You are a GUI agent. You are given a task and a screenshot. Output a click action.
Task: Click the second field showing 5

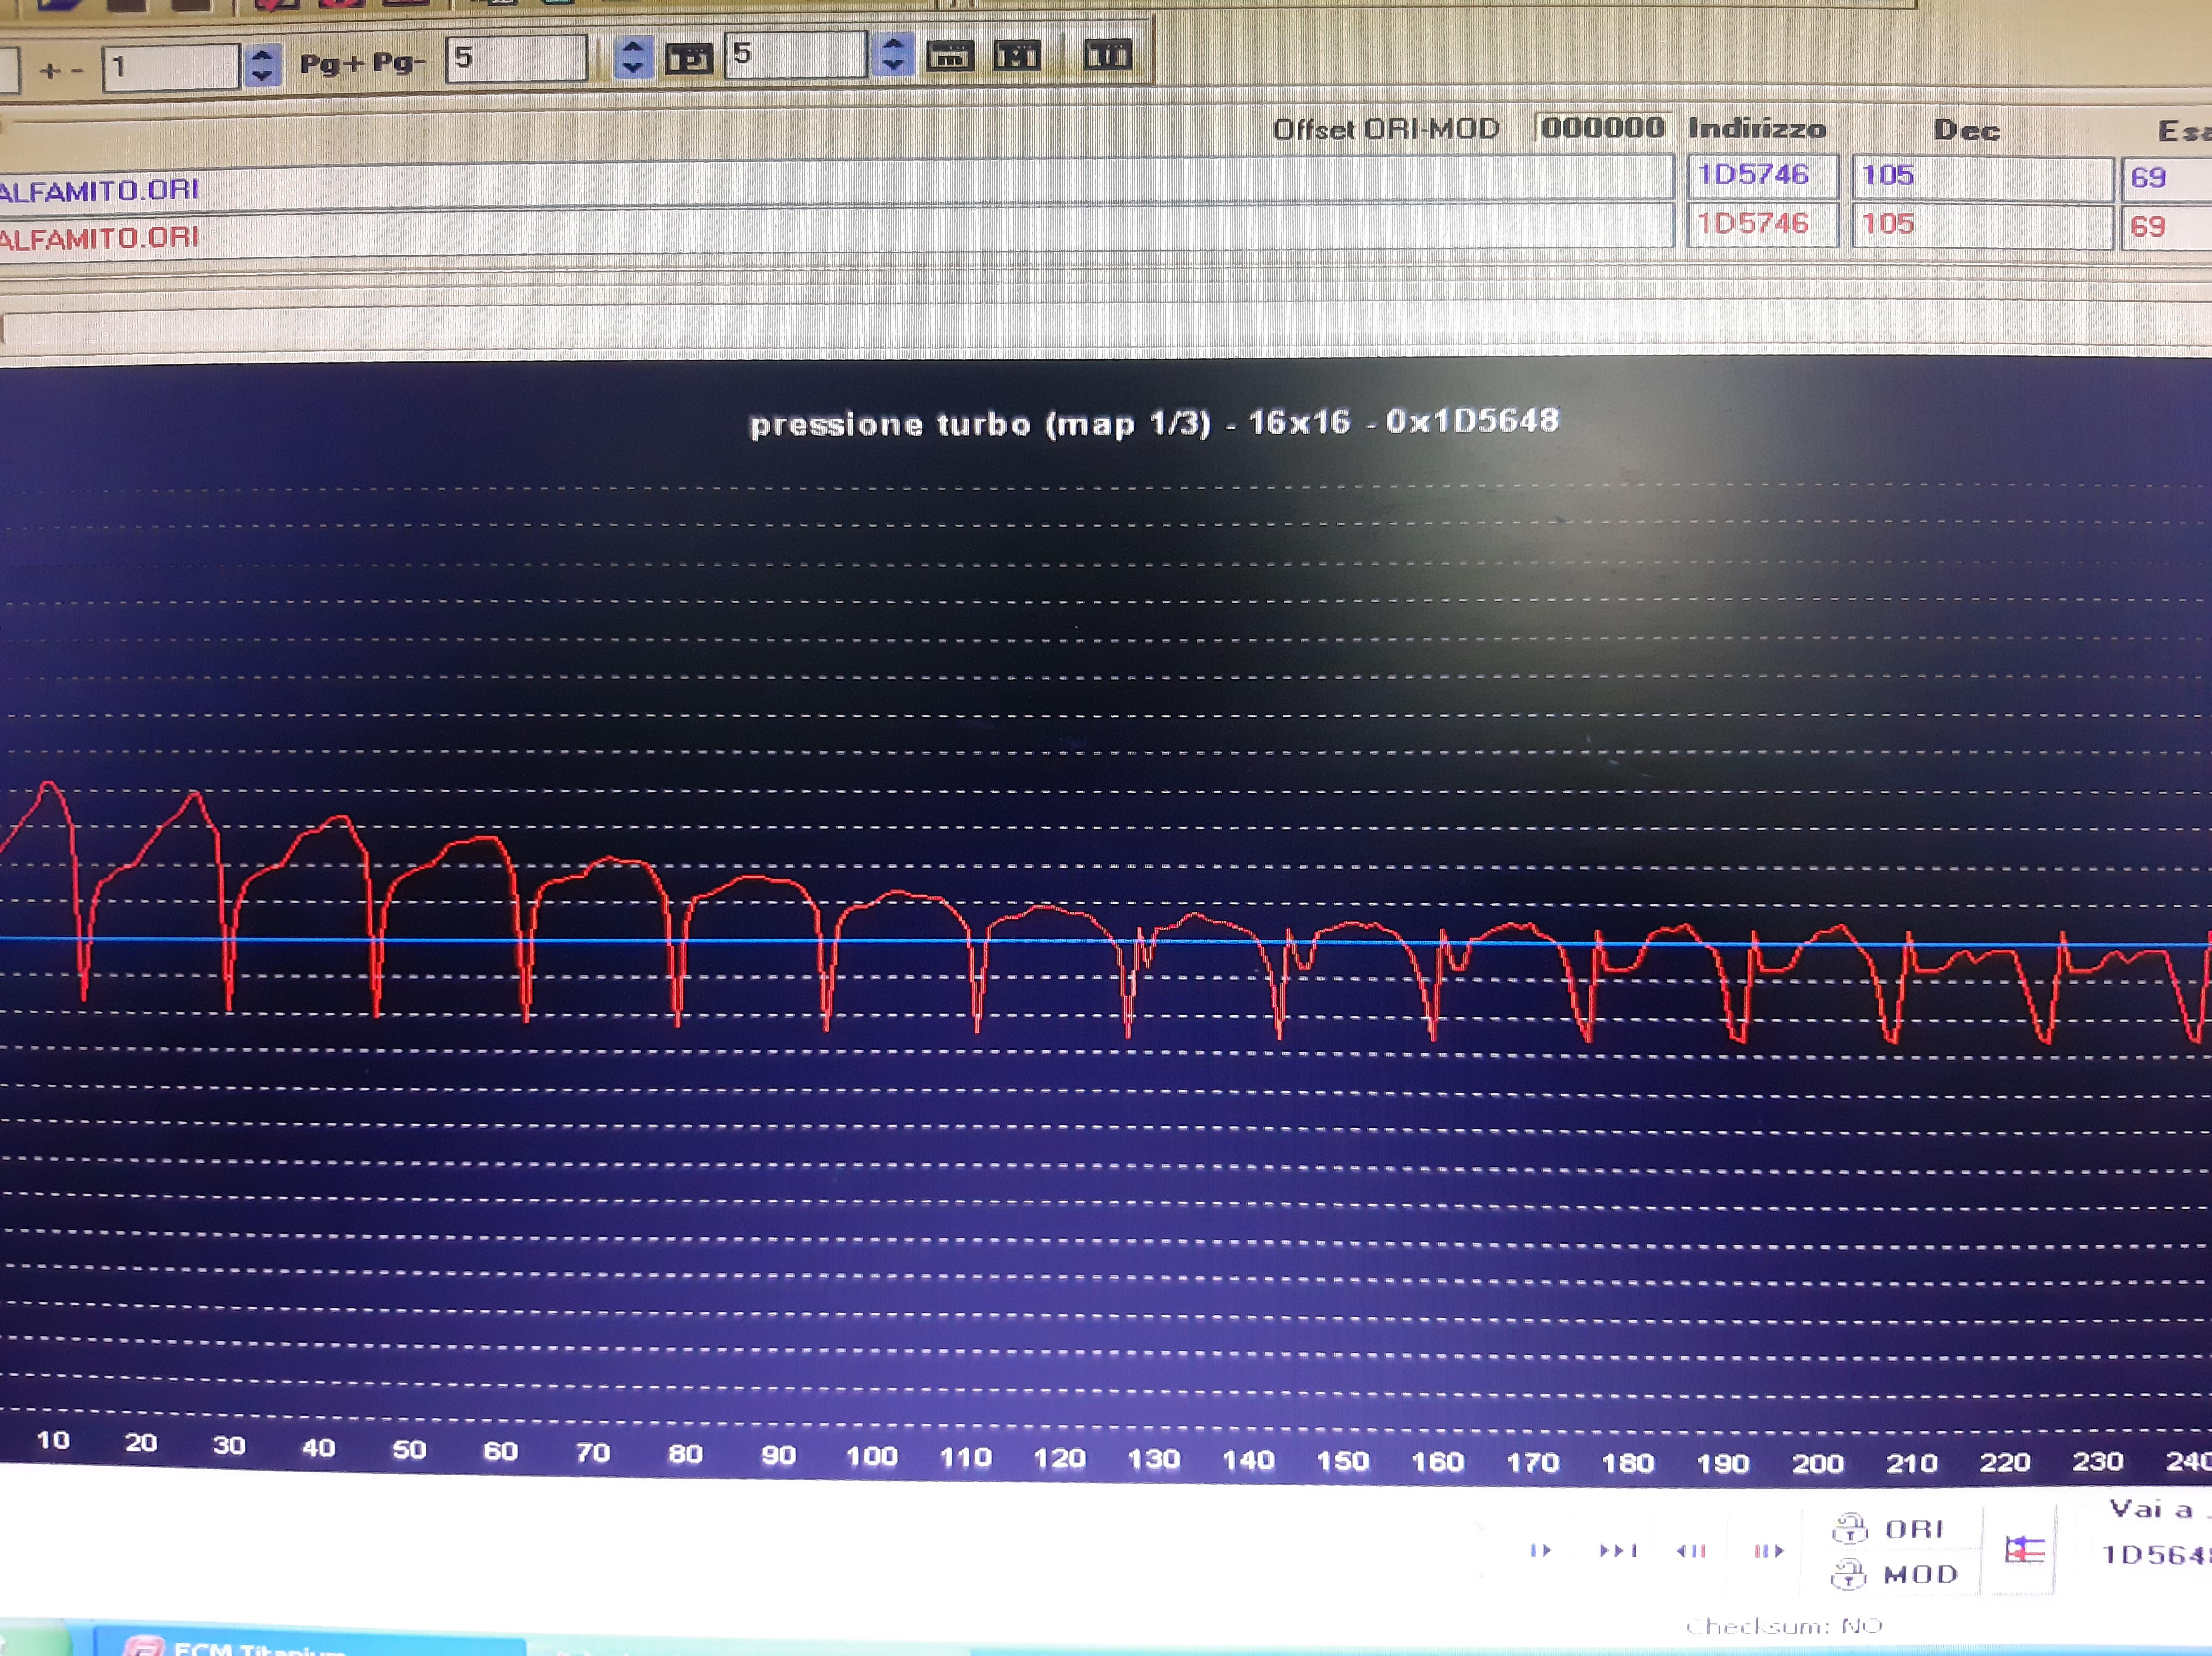tap(795, 54)
